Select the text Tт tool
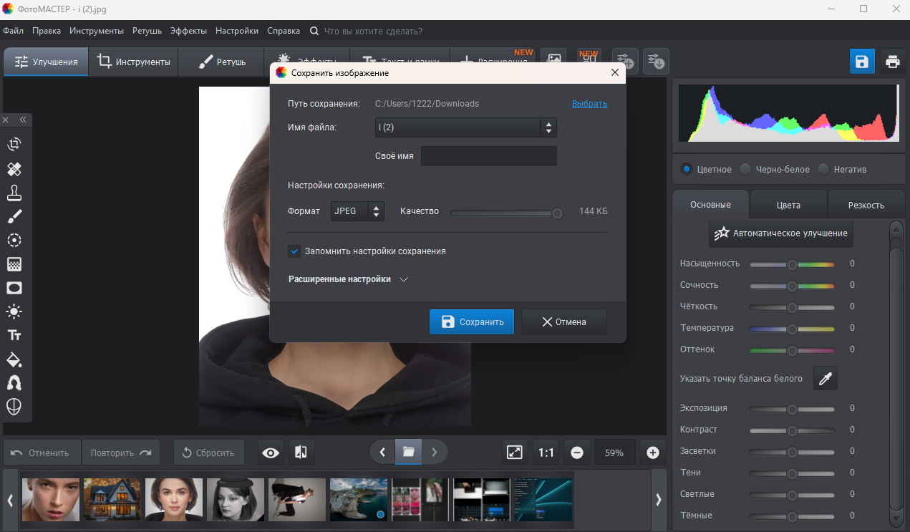Image resolution: width=910 pixels, height=532 pixels. (x=14, y=335)
